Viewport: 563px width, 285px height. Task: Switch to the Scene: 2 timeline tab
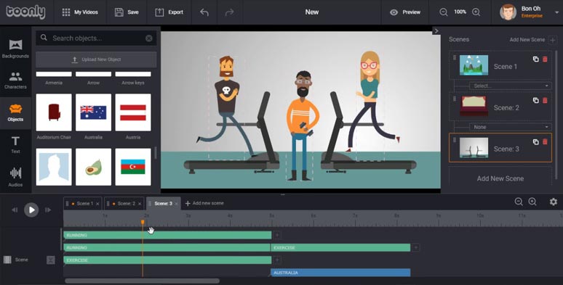124,203
